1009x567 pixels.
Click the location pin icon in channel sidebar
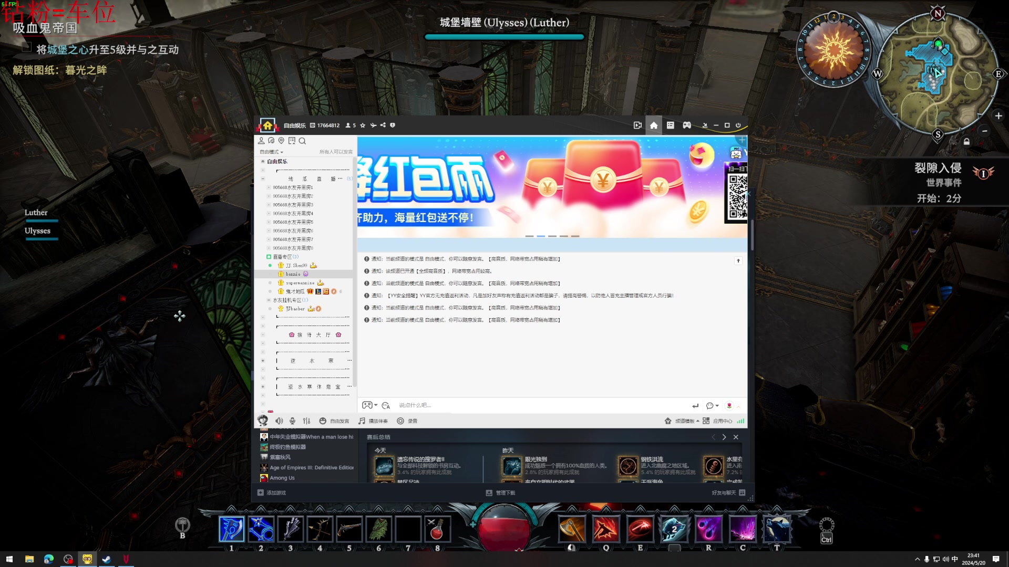[281, 141]
